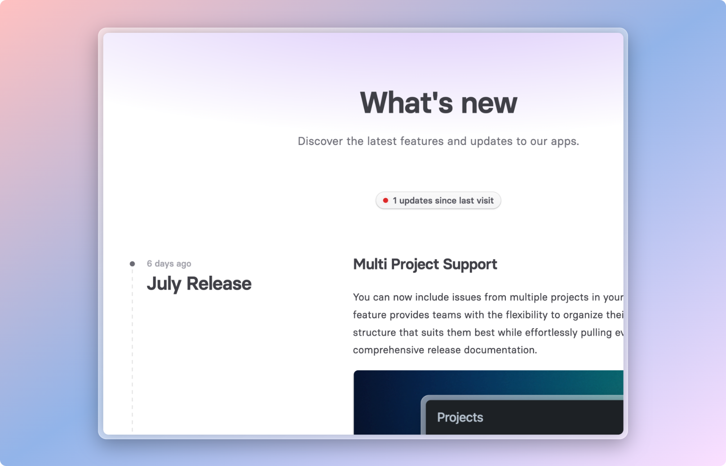The height and width of the screenshot is (466, 726).
Task: Click the "What's new" page heading
Action: (x=438, y=103)
